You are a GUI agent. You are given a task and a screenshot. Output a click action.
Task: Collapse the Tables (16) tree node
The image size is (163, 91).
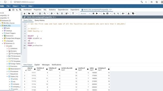[x=7, y=76]
